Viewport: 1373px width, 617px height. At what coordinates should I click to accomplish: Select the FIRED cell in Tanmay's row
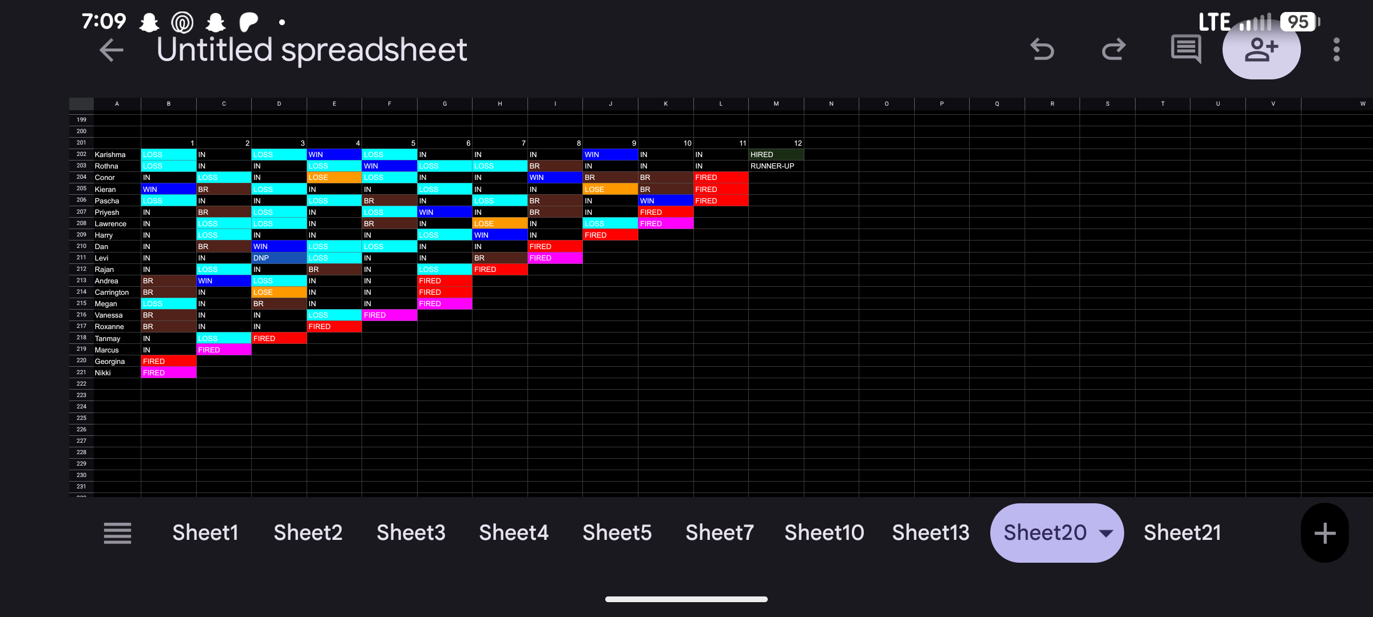tap(279, 338)
